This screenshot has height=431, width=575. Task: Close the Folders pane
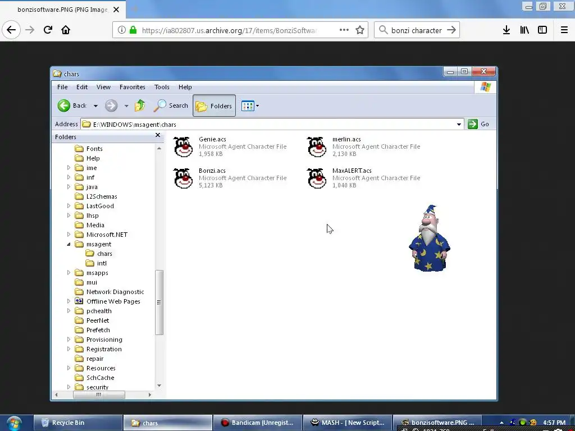pos(158,135)
